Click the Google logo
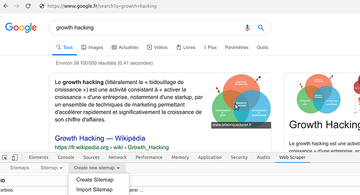Image resolution: width=360 pixels, height=195 pixels. pos(21,28)
